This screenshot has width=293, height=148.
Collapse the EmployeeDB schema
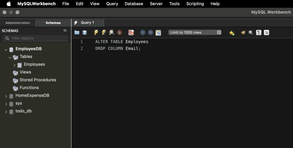[6, 50]
